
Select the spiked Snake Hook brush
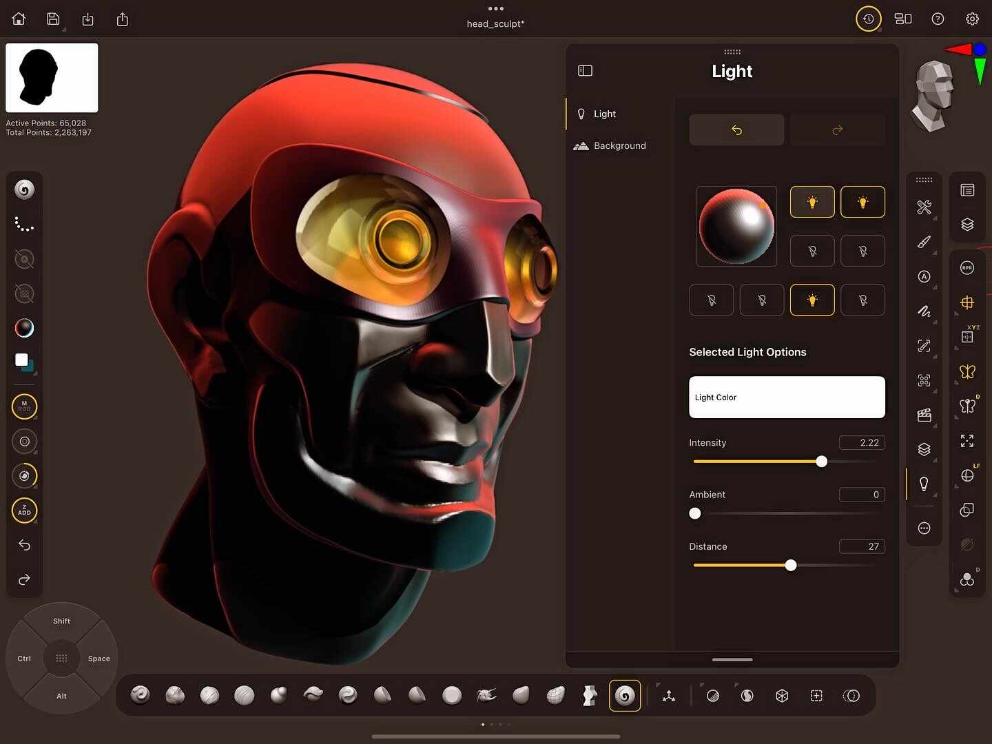pos(486,696)
